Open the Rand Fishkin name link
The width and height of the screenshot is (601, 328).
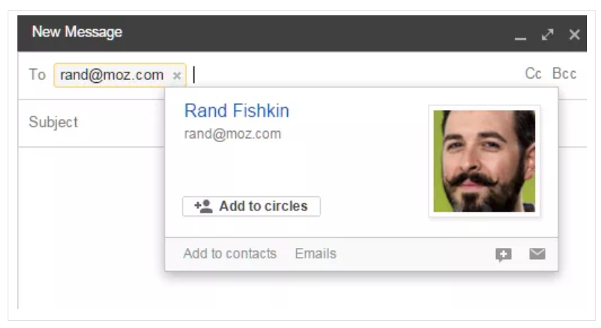(x=237, y=111)
